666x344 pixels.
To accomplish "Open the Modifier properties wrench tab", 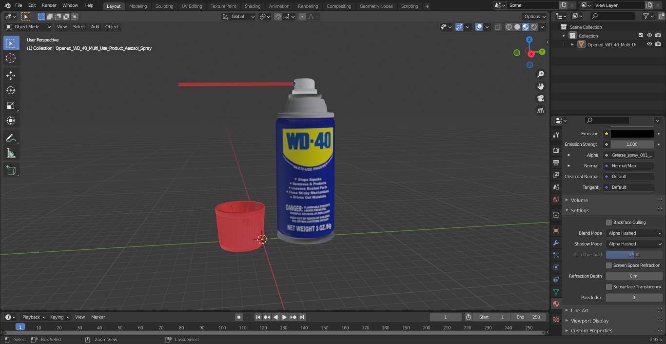I will [x=556, y=243].
